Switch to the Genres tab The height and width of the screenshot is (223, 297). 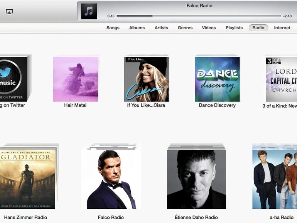[185, 28]
